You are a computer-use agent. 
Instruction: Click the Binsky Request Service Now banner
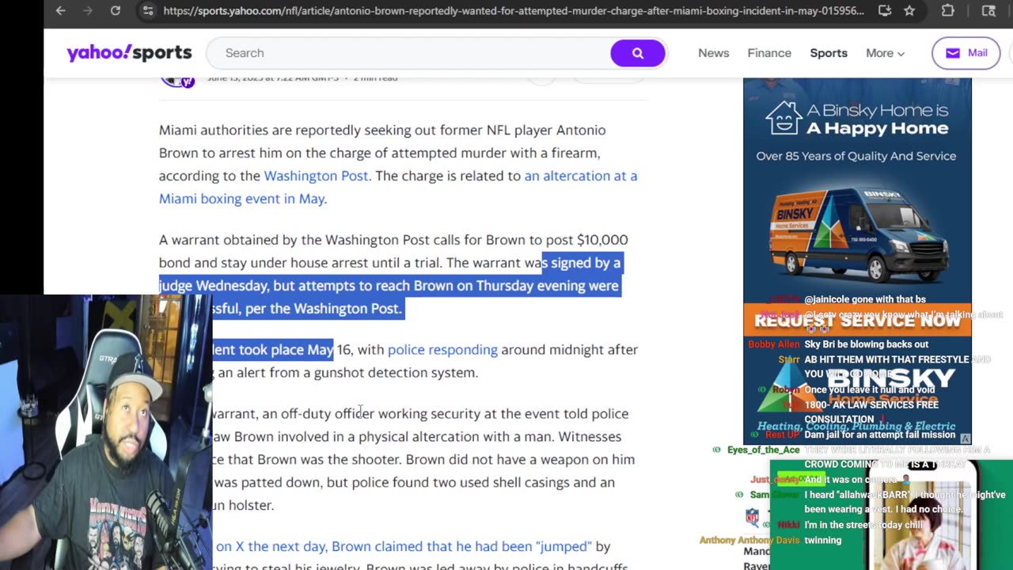pyautogui.click(x=857, y=320)
